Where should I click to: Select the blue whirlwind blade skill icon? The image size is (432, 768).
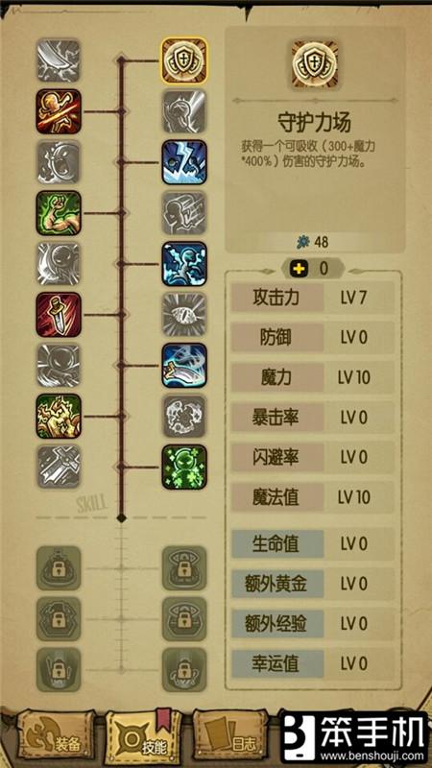(184, 366)
